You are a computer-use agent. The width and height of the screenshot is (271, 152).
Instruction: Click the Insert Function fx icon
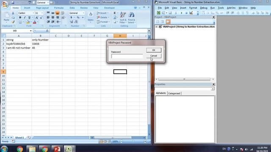coord(47,31)
